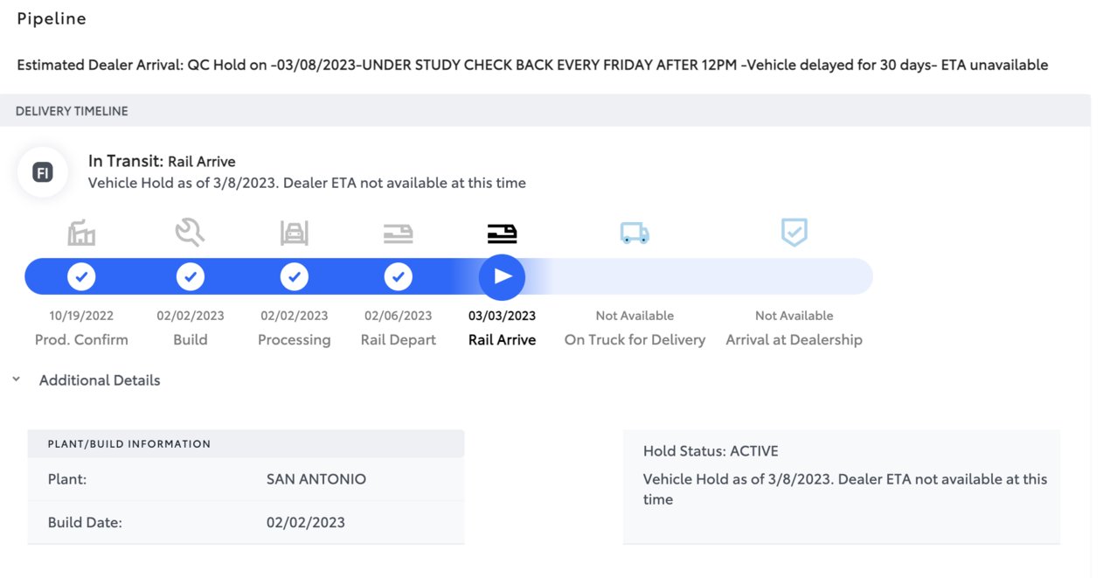Click the Build step label
This screenshot has width=1117, height=578.
point(190,340)
